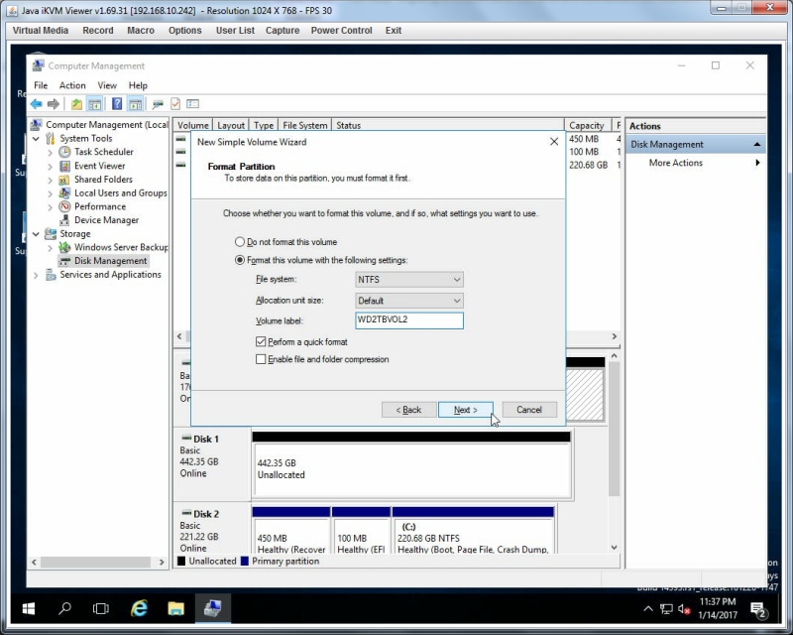Open the File system NTFS dropdown
Screen dimensions: 793x635
(409, 280)
